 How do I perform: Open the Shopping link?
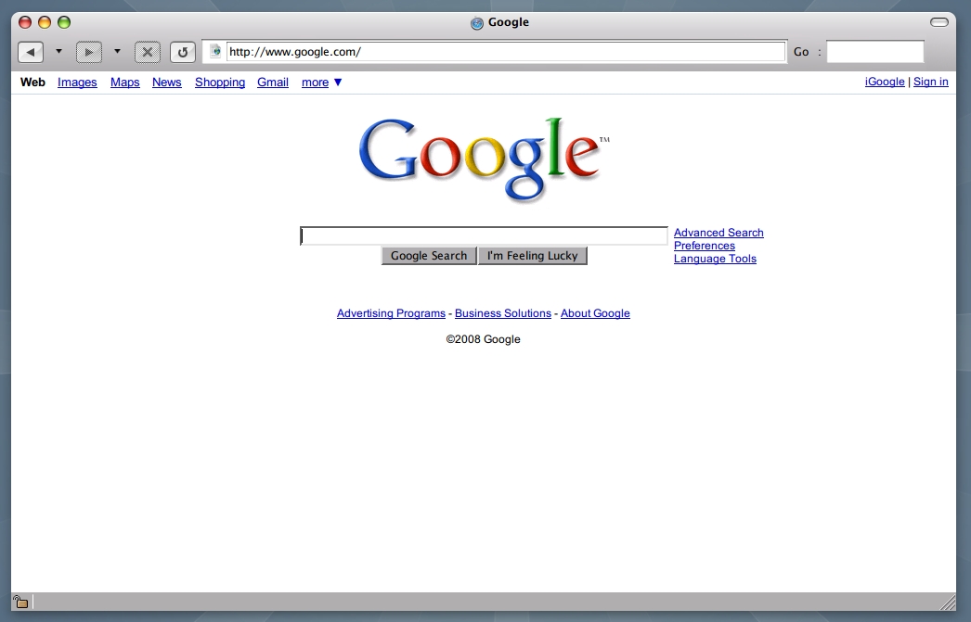(x=220, y=83)
